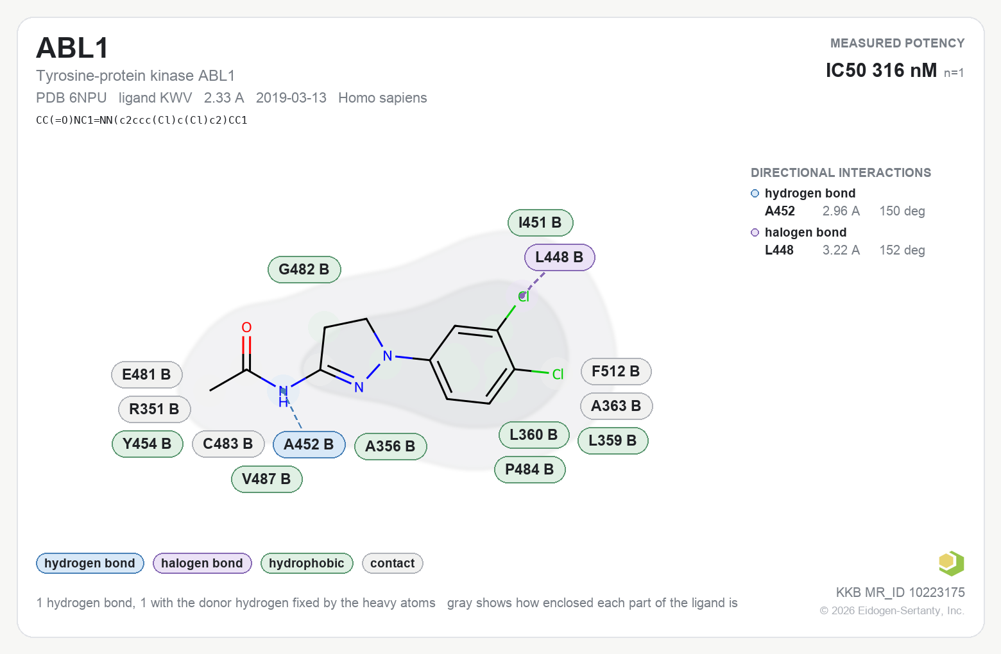This screenshot has height=654, width=1001.
Task: Click the P484 B residue label
Action: [x=529, y=469]
